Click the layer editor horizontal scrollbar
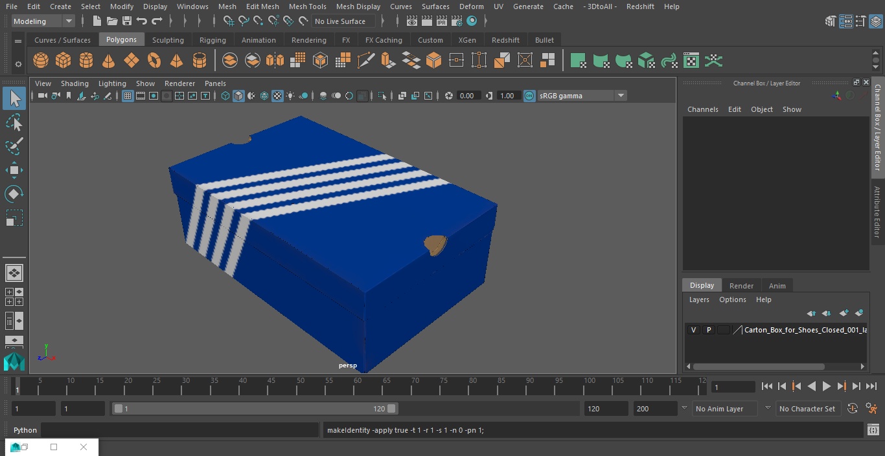 click(759, 366)
